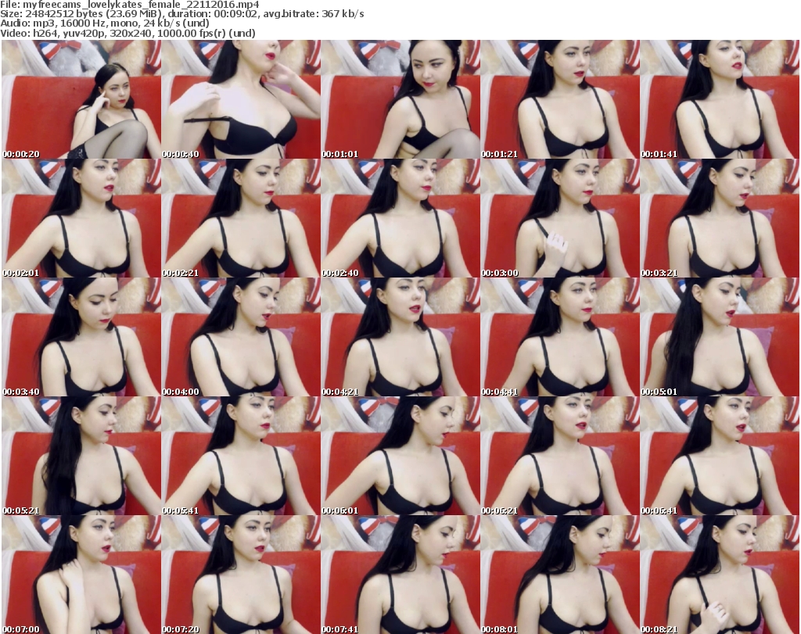Viewport: 801px width, 634px height.
Task: Open the thumbnail frame stamped 00:07:20
Action: coord(241,575)
